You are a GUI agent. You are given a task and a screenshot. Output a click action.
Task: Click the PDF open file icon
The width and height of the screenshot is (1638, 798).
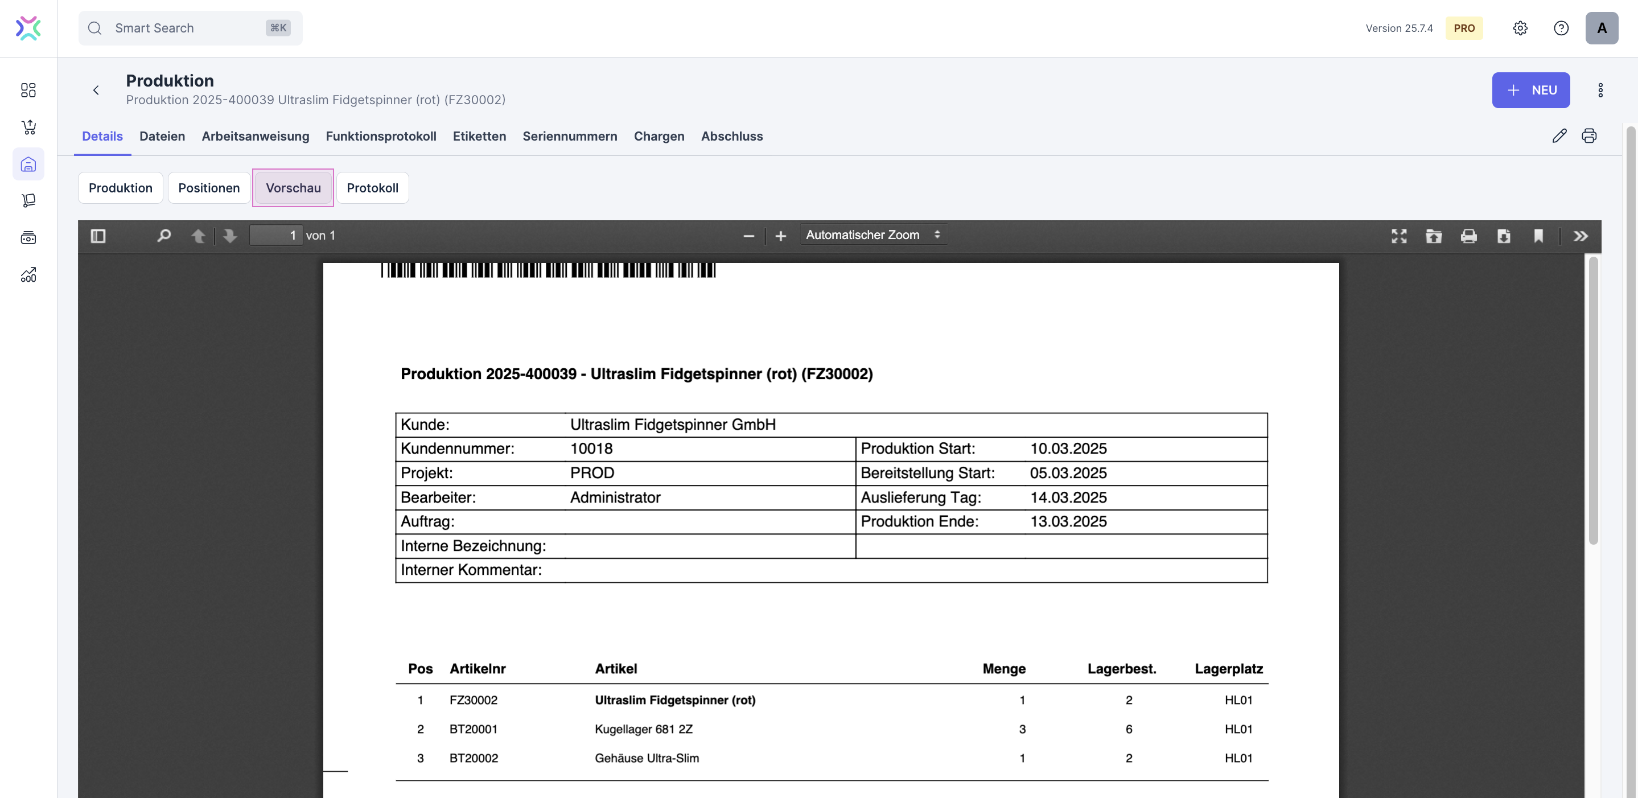1433,236
